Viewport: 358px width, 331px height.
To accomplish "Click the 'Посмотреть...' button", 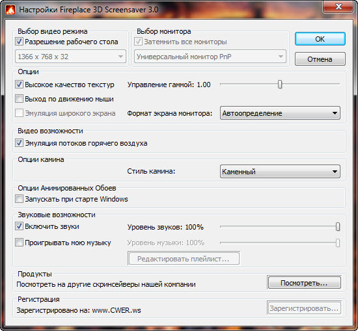I will 304,283.
